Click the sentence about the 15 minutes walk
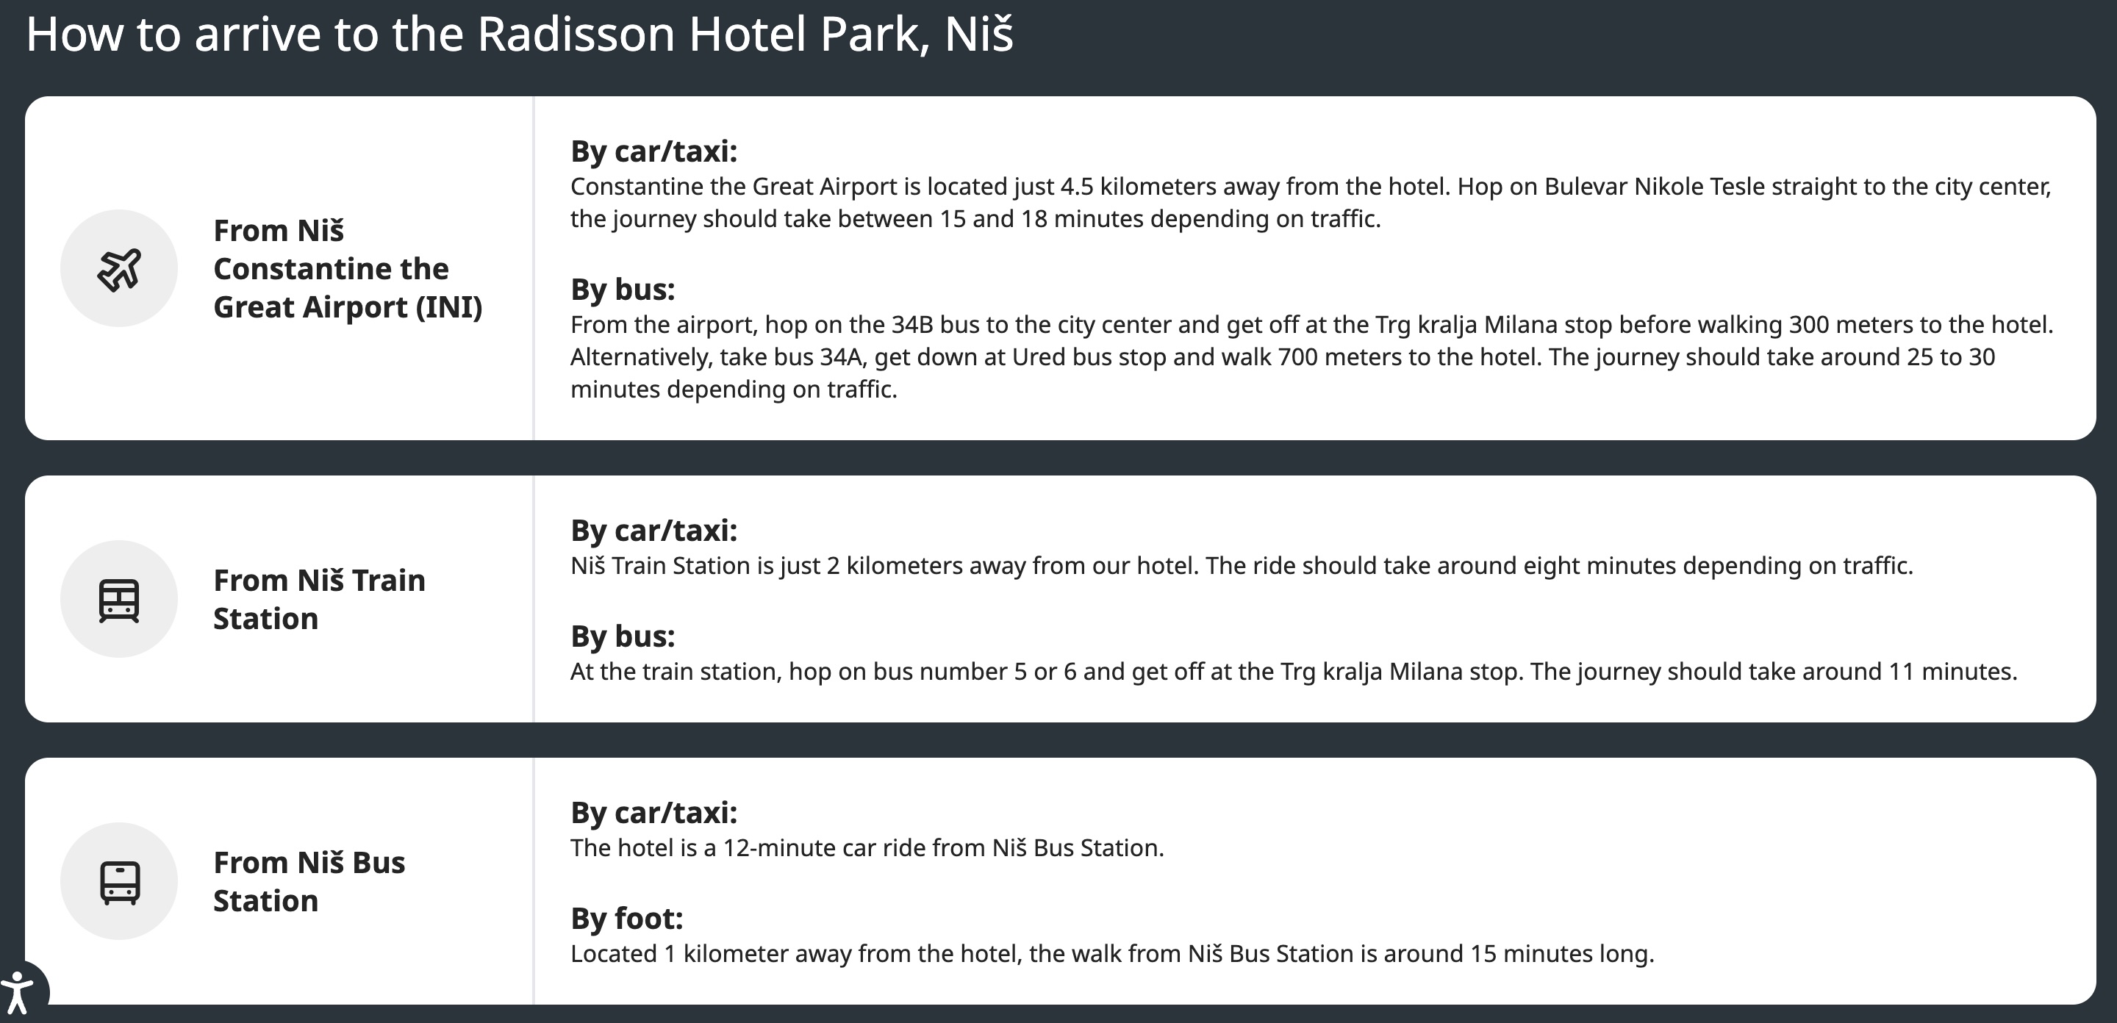The width and height of the screenshot is (2117, 1023). pyautogui.click(x=1111, y=954)
